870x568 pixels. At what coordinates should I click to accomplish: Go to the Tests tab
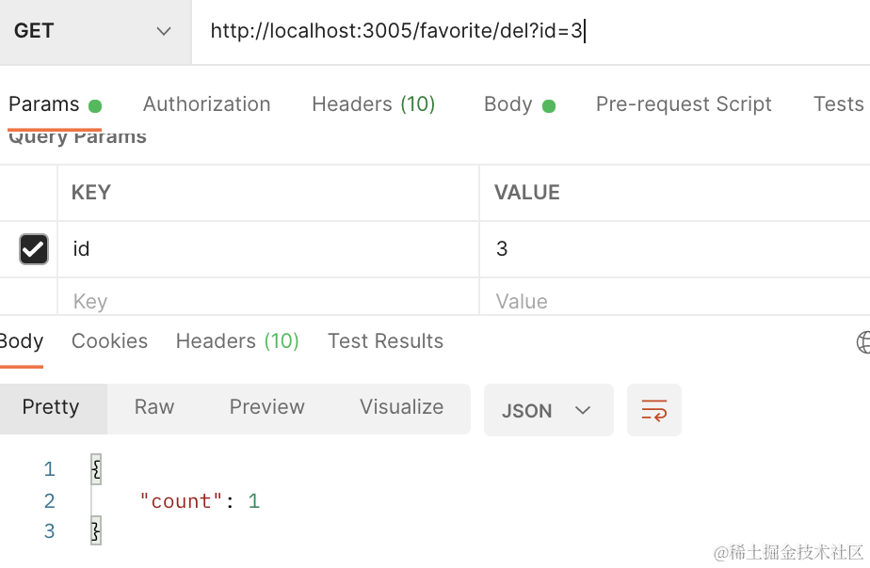tap(838, 104)
